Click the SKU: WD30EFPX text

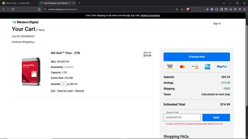click(60, 62)
